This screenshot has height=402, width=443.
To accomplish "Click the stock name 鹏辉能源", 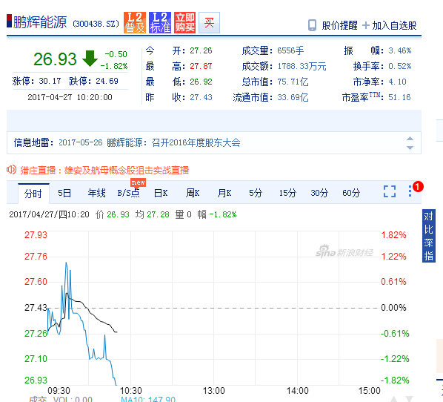I will pyautogui.click(x=40, y=22).
